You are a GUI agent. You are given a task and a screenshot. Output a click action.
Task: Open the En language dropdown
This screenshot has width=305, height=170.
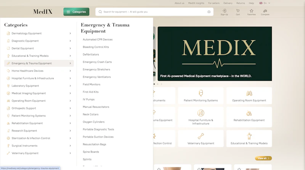[x=265, y=3]
